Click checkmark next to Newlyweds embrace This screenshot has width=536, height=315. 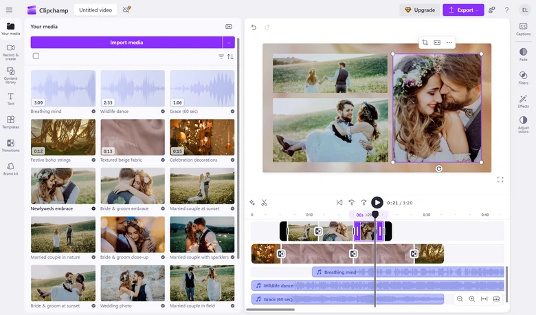click(93, 208)
